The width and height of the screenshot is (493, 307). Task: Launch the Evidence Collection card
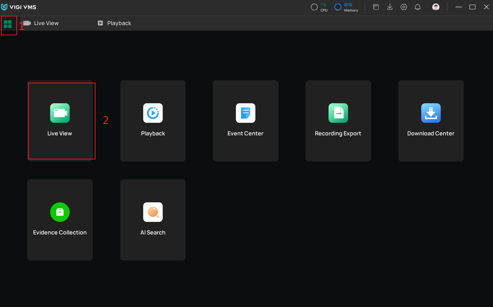pyautogui.click(x=60, y=220)
